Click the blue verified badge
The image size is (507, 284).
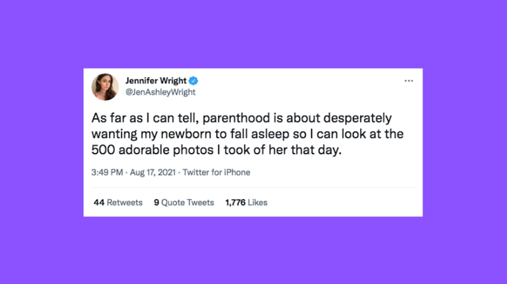[193, 81]
